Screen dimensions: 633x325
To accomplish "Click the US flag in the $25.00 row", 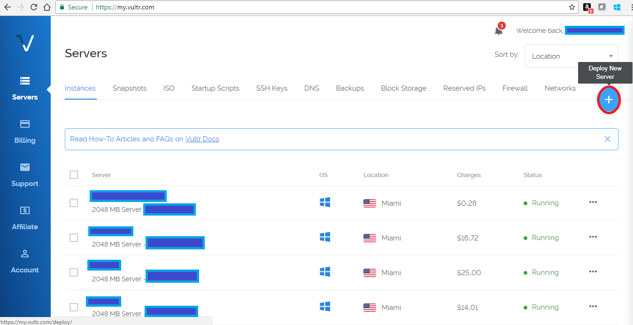I will click(x=370, y=273).
